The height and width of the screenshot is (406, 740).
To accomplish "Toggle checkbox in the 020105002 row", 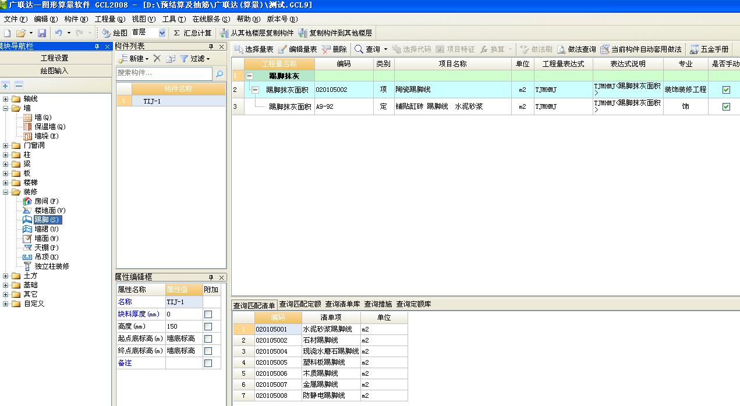I will [x=726, y=90].
